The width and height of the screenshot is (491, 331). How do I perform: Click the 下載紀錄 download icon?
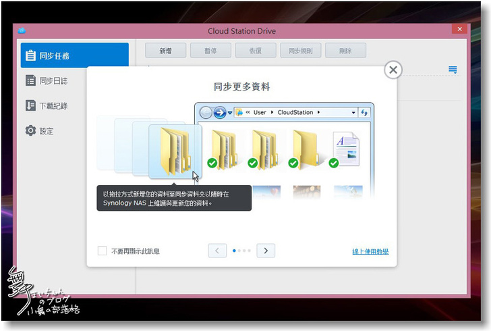30,106
